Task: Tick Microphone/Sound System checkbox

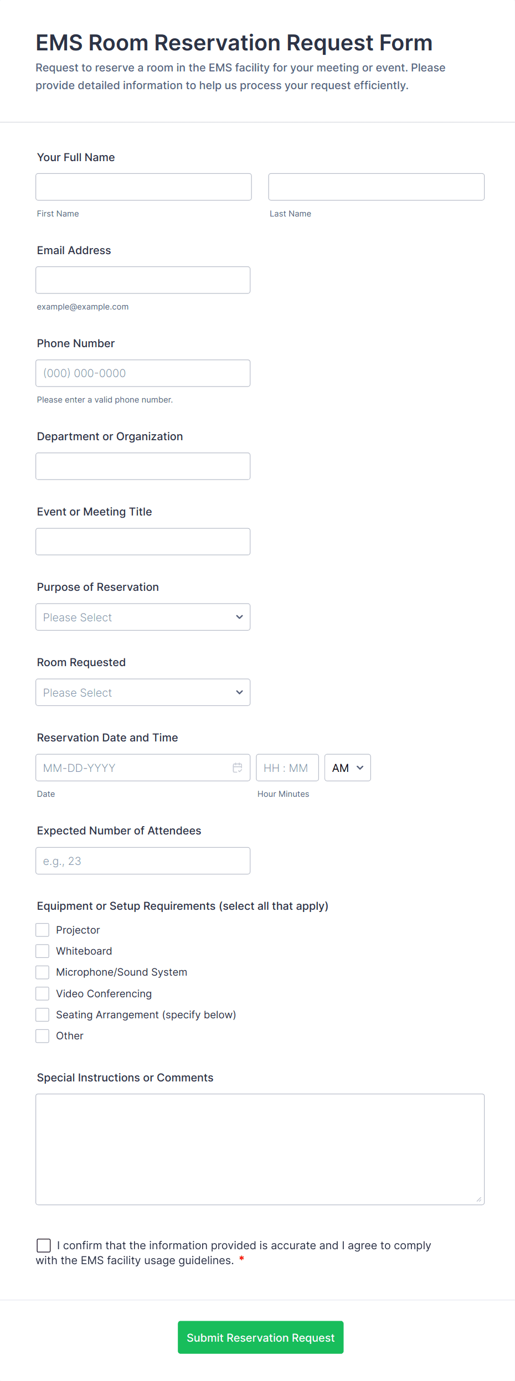Action: pos(43,972)
